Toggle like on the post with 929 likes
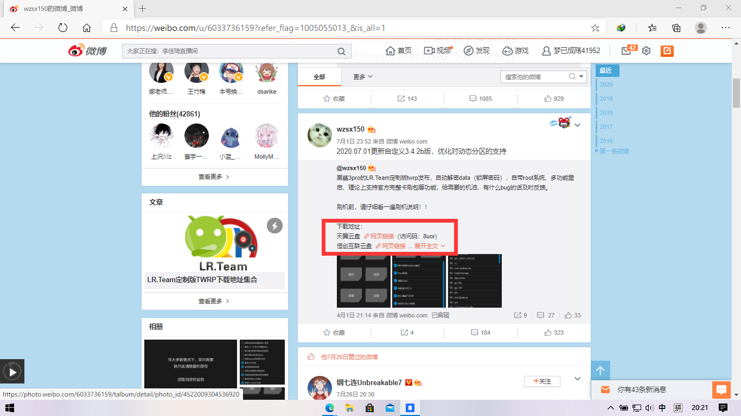Viewport: 741px width, 416px height. [554, 99]
